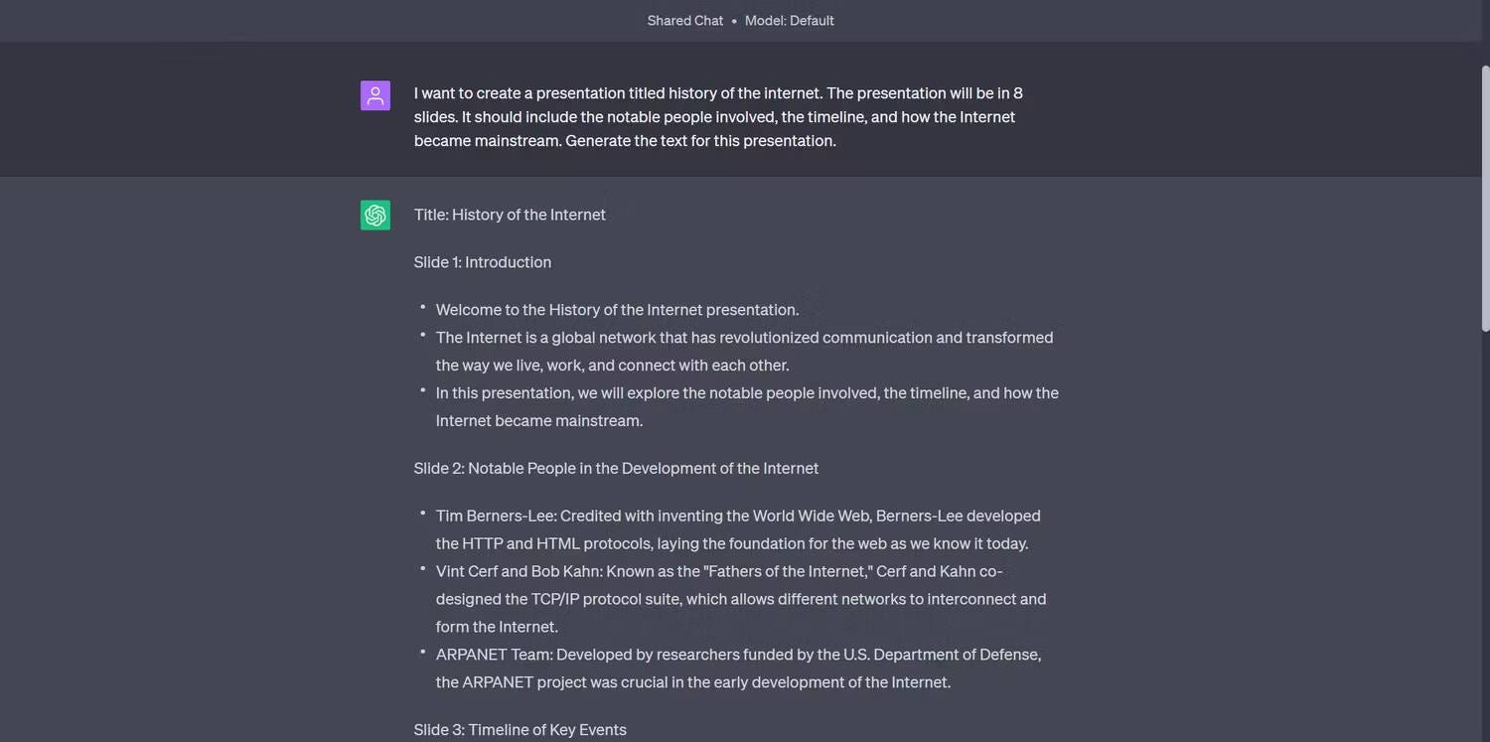Click the Tim Berners-Lee bullet text
This screenshot has width=1490, height=742.
tap(738, 529)
